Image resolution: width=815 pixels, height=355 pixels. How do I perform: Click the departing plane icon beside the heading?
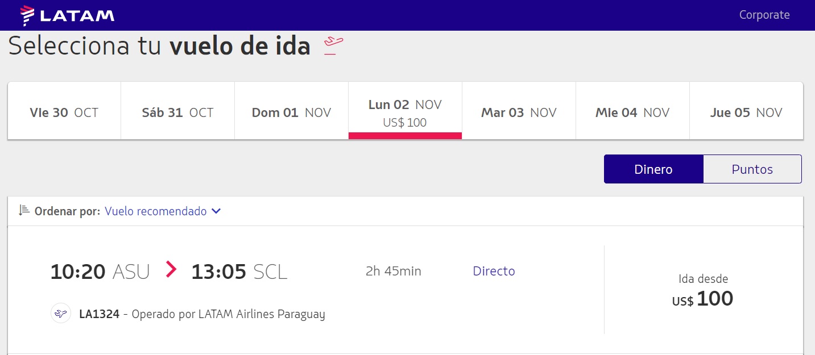334,45
